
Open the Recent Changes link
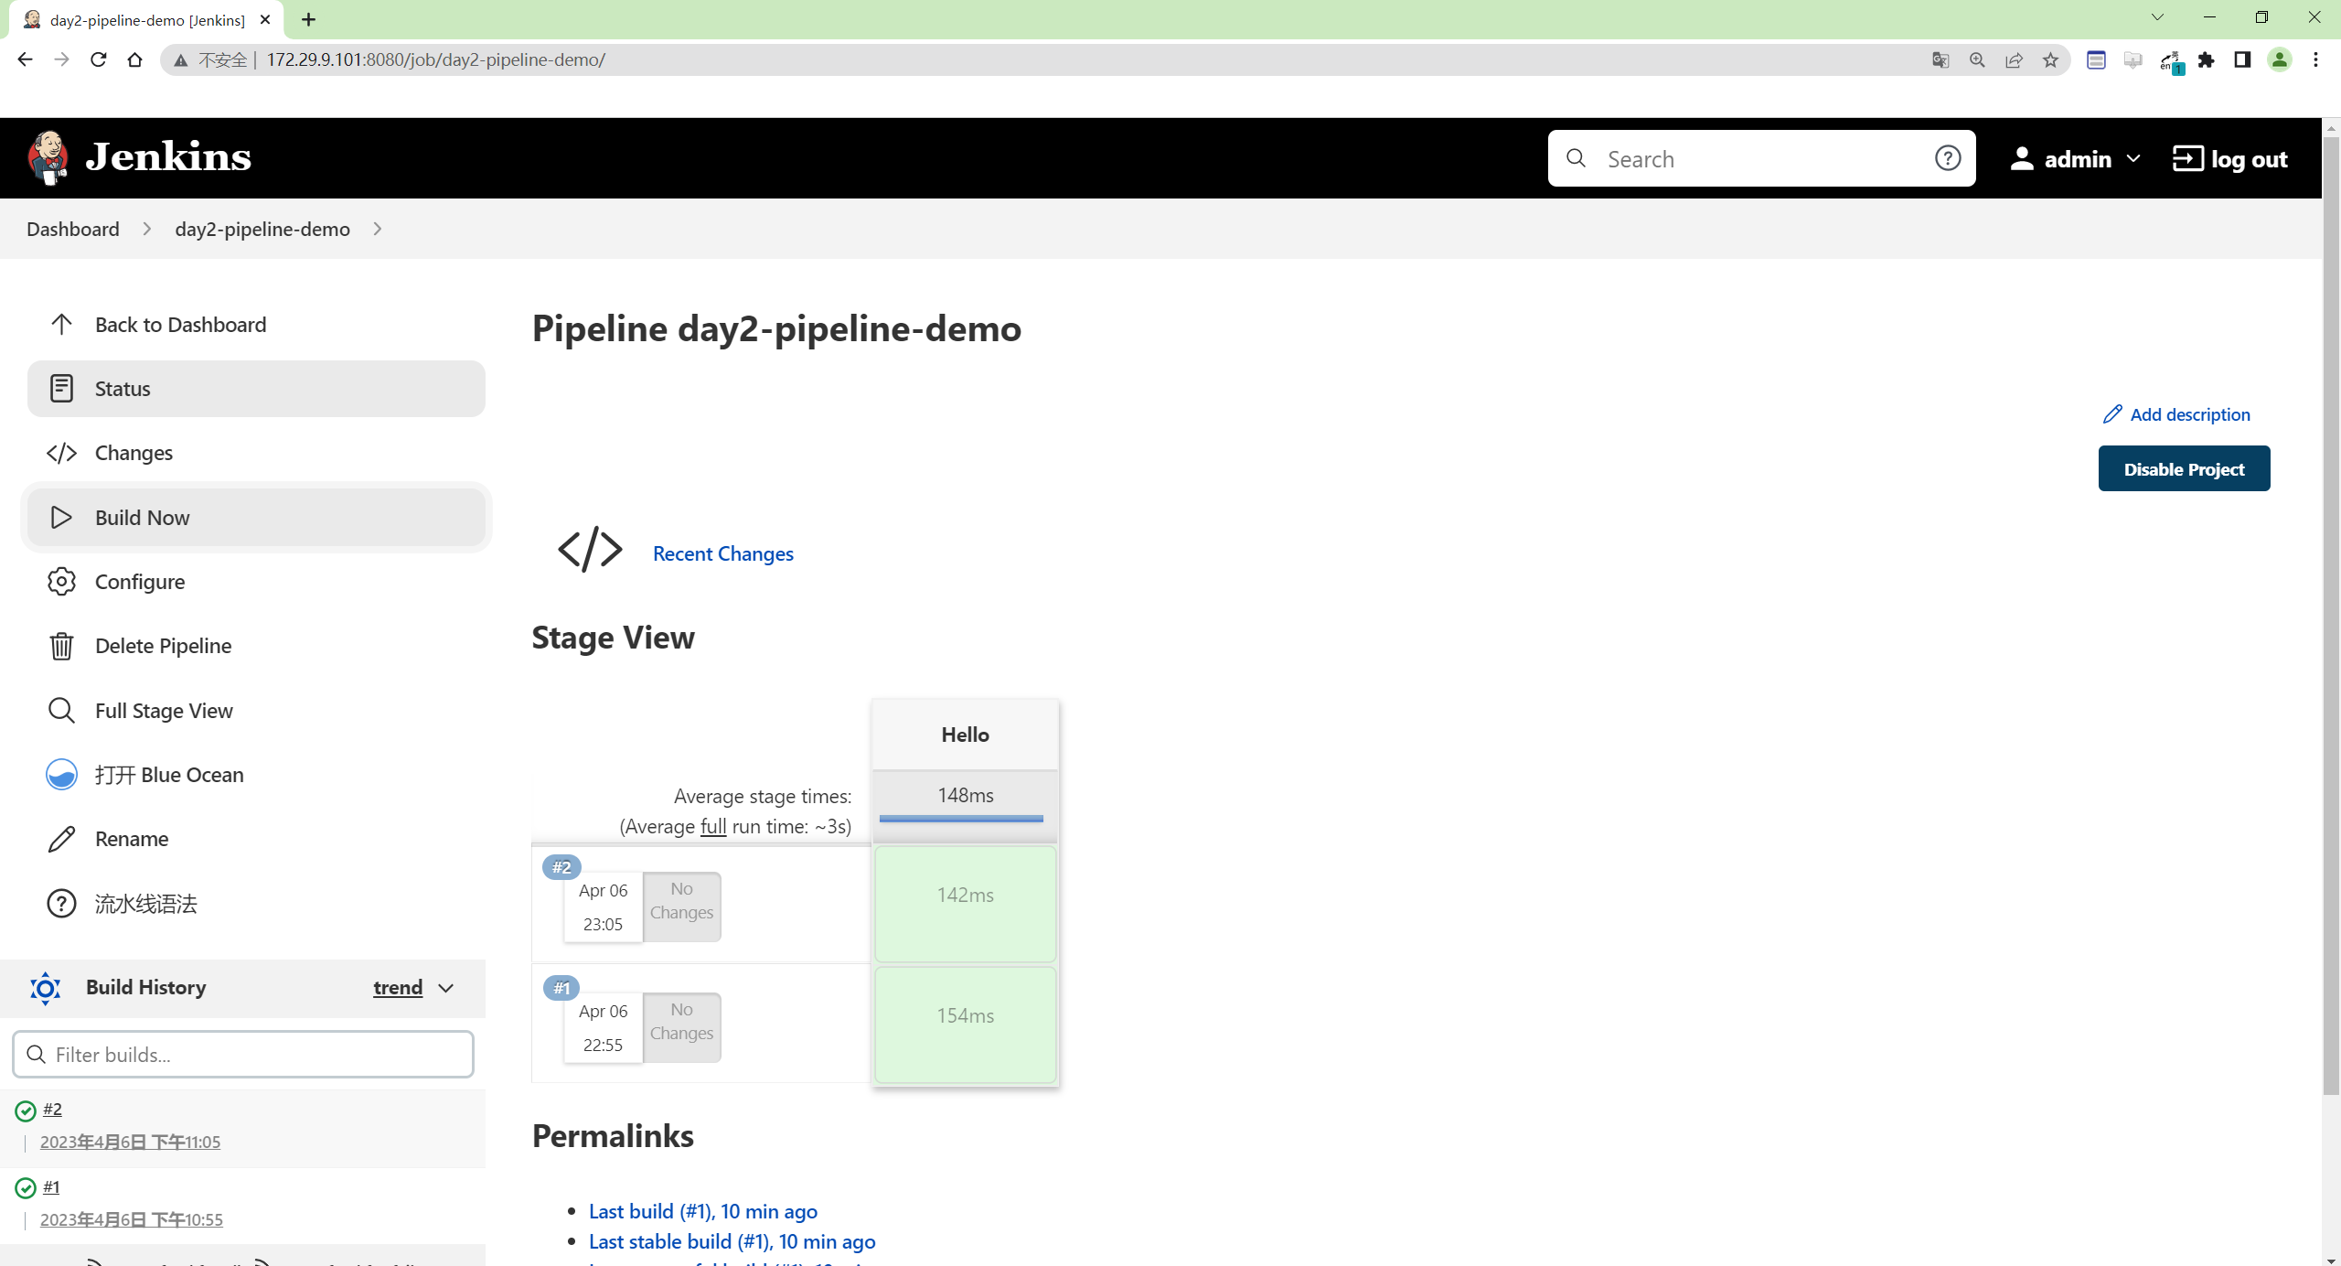click(723, 553)
